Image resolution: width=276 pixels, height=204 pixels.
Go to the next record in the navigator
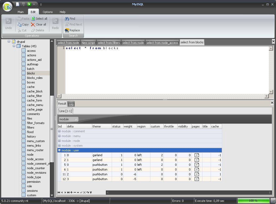point(65,192)
